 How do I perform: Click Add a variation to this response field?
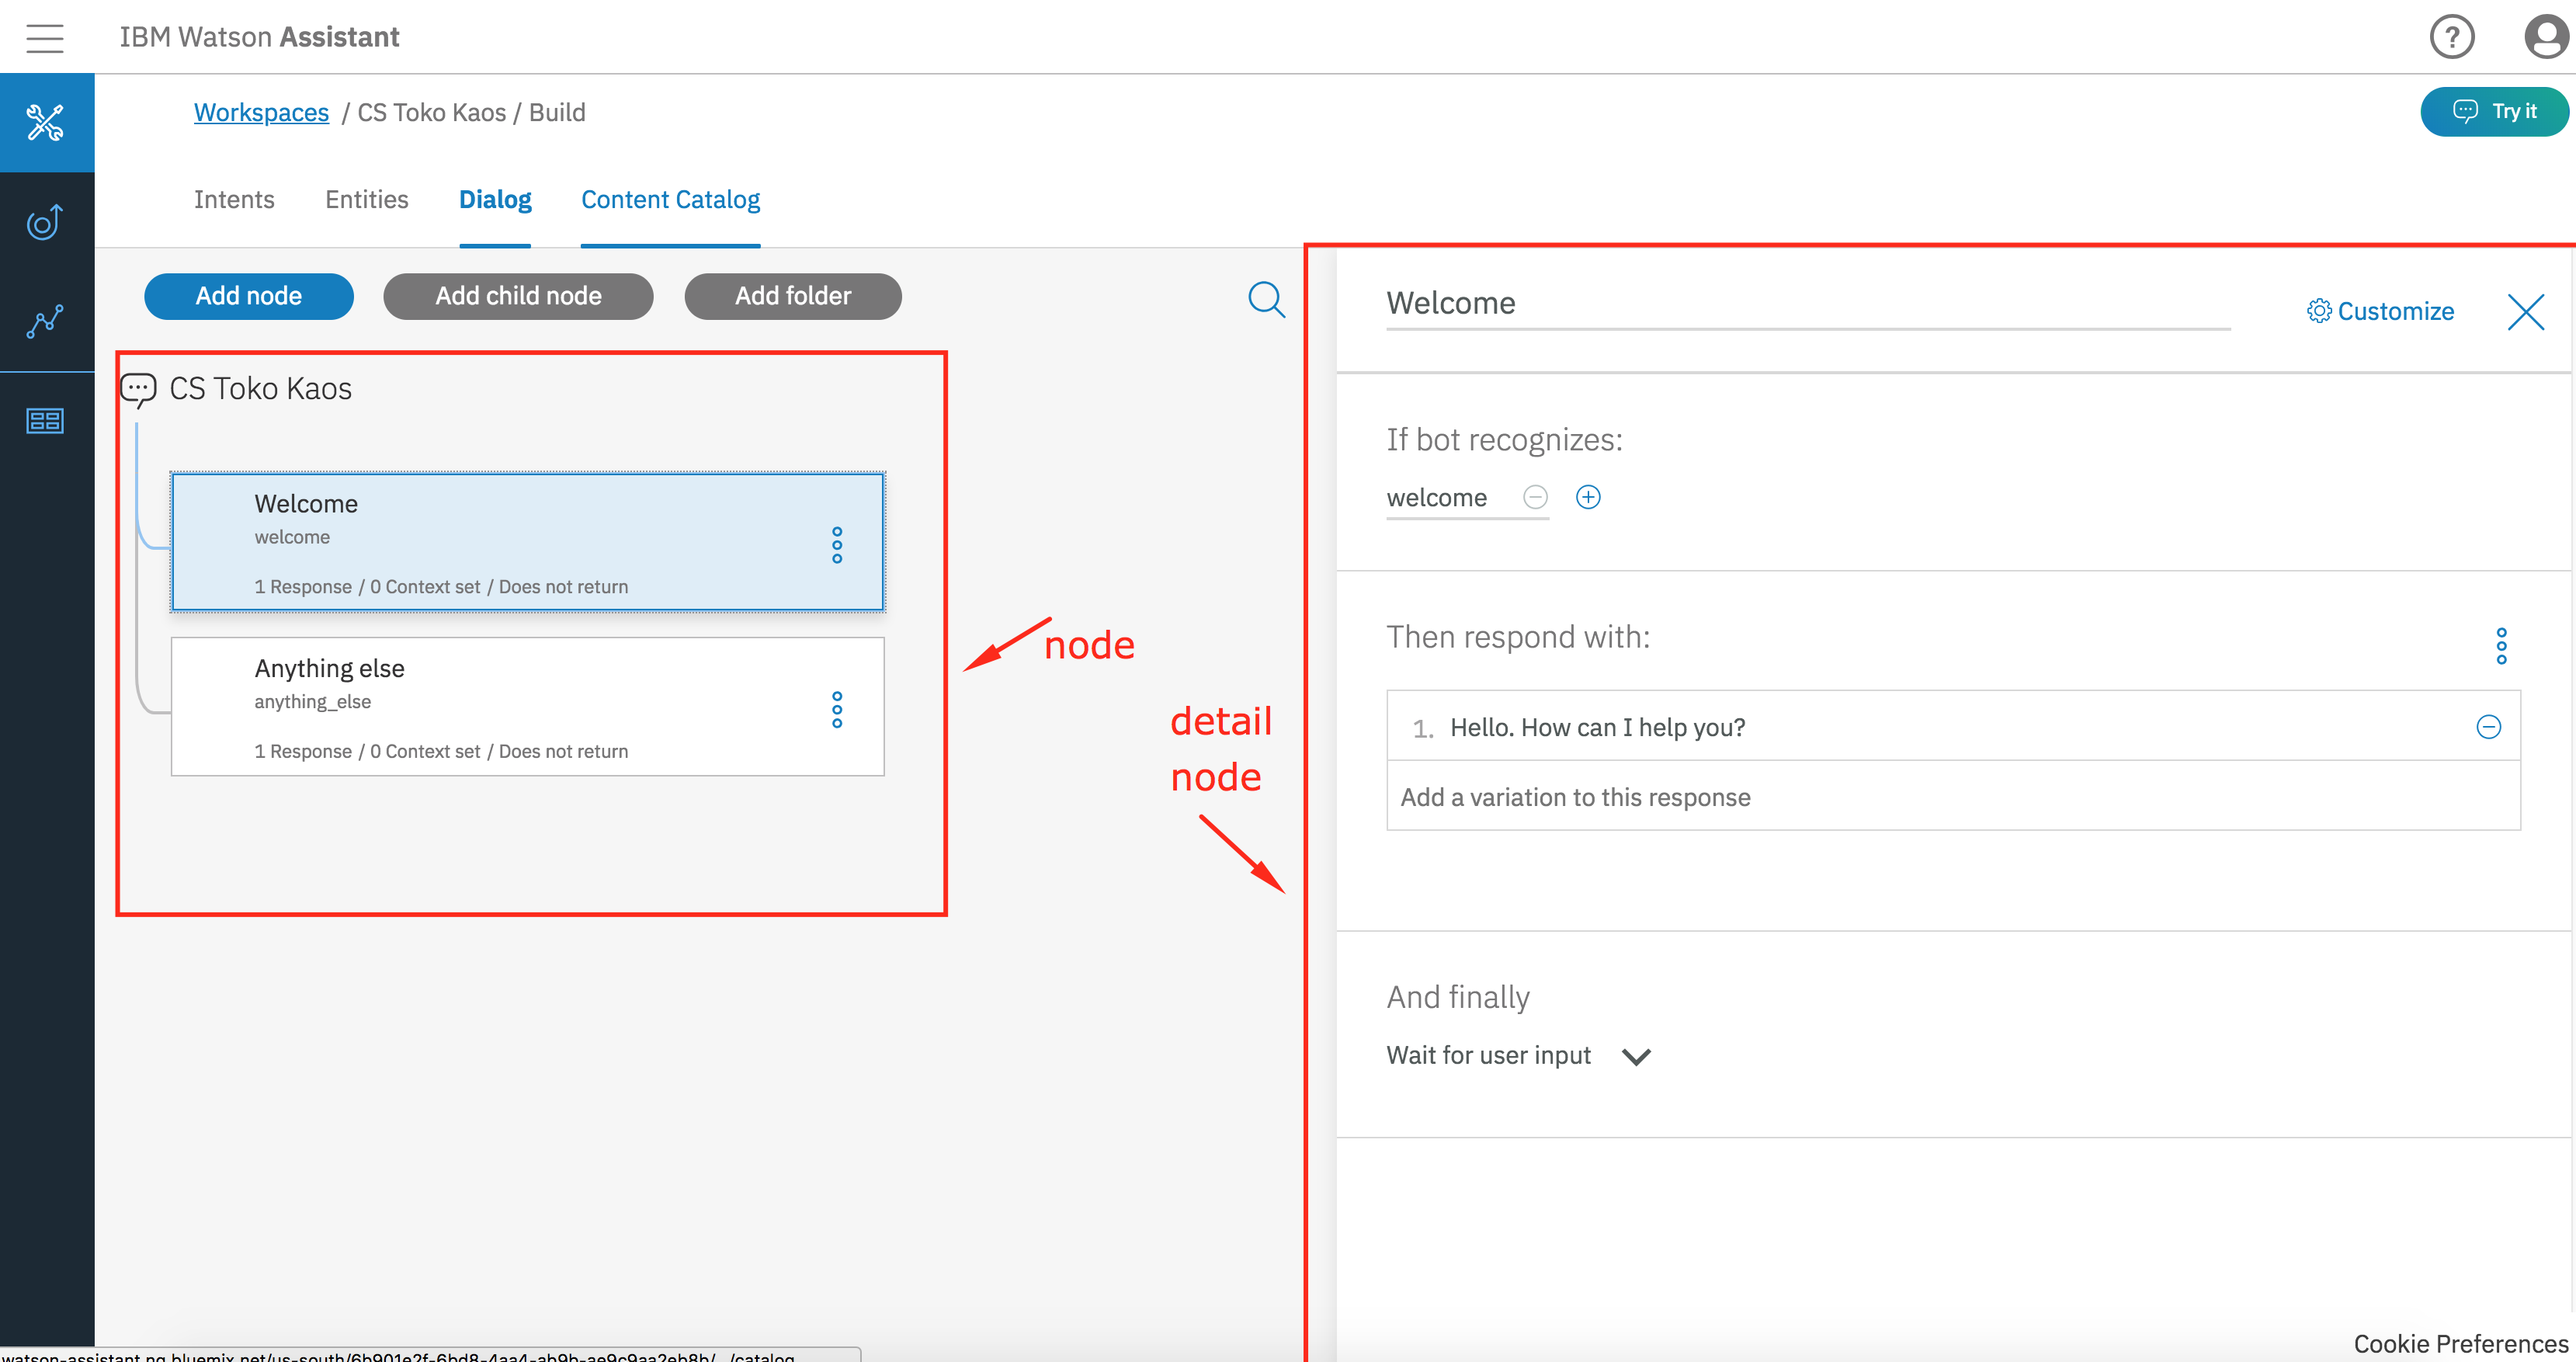tap(1952, 797)
